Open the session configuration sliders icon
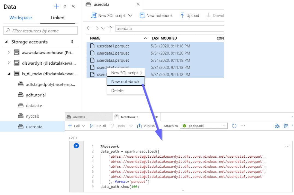Viewport: 294px width, 195px height. coord(286,126)
